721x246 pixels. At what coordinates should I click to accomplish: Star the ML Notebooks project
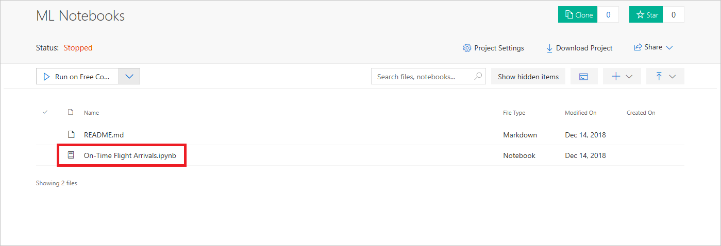point(646,15)
